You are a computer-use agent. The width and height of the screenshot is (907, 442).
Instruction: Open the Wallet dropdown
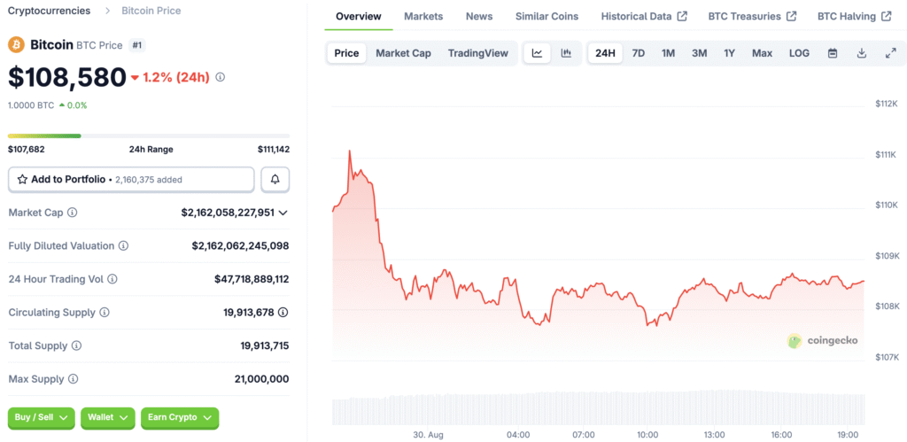tap(107, 417)
